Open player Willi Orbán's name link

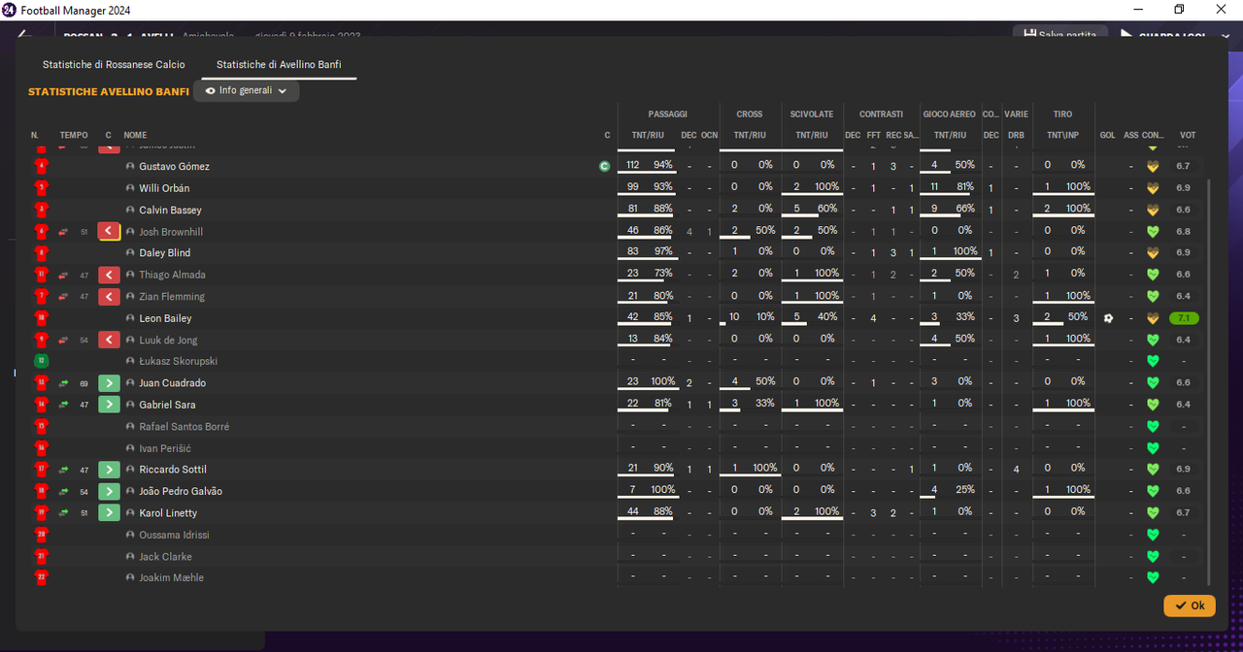[x=164, y=188]
